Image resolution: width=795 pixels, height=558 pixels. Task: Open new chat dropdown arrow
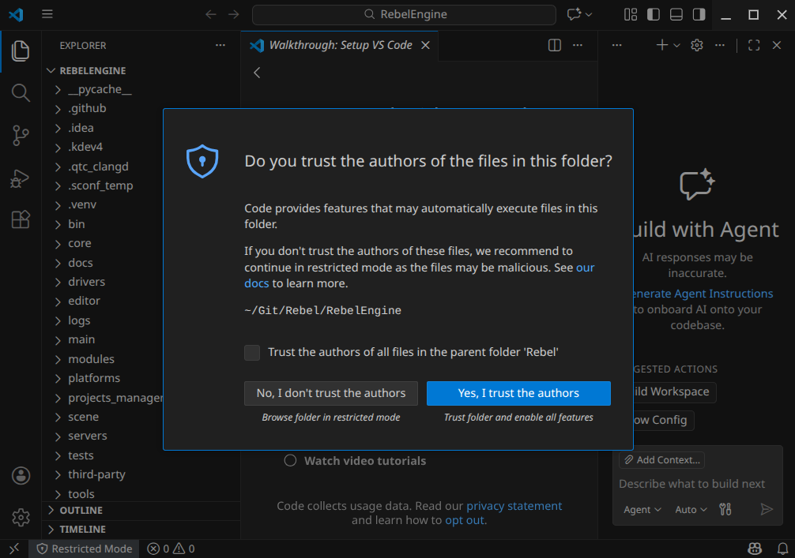point(676,45)
